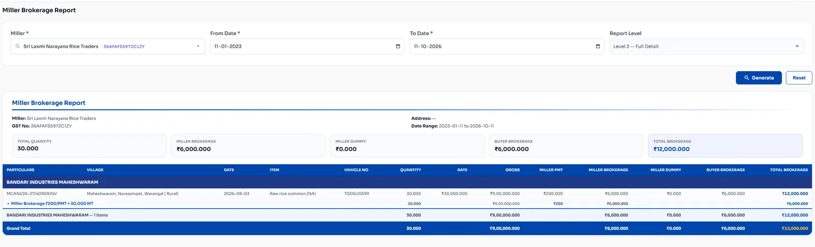This screenshot has height=247, width=815.
Task: Click the Item column header
Action: pyautogui.click(x=274, y=170)
